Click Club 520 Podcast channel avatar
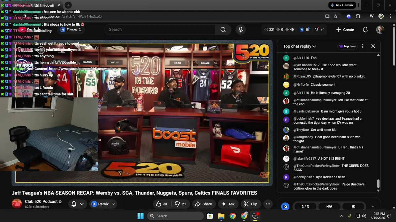 [17, 204]
